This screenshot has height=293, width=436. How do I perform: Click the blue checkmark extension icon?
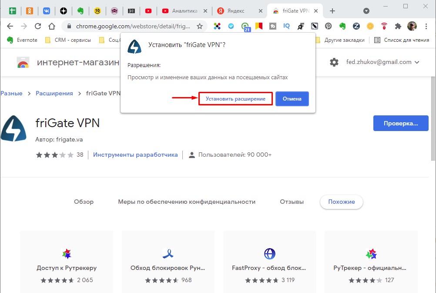pos(231,26)
